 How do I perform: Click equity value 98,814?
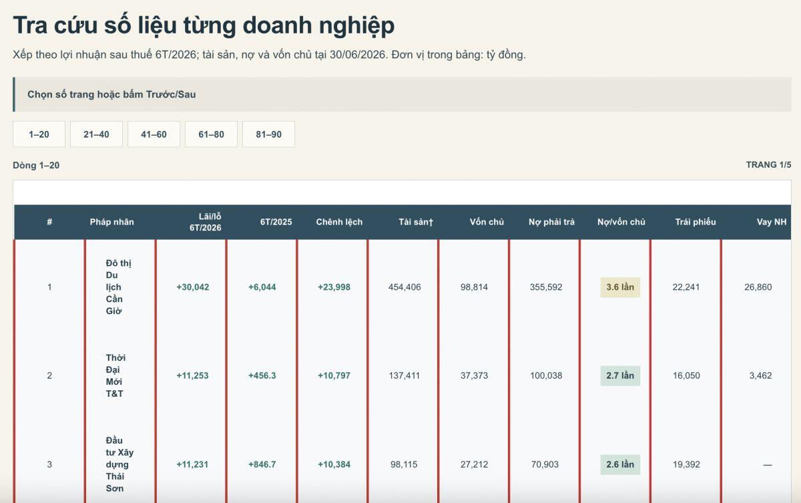click(474, 287)
